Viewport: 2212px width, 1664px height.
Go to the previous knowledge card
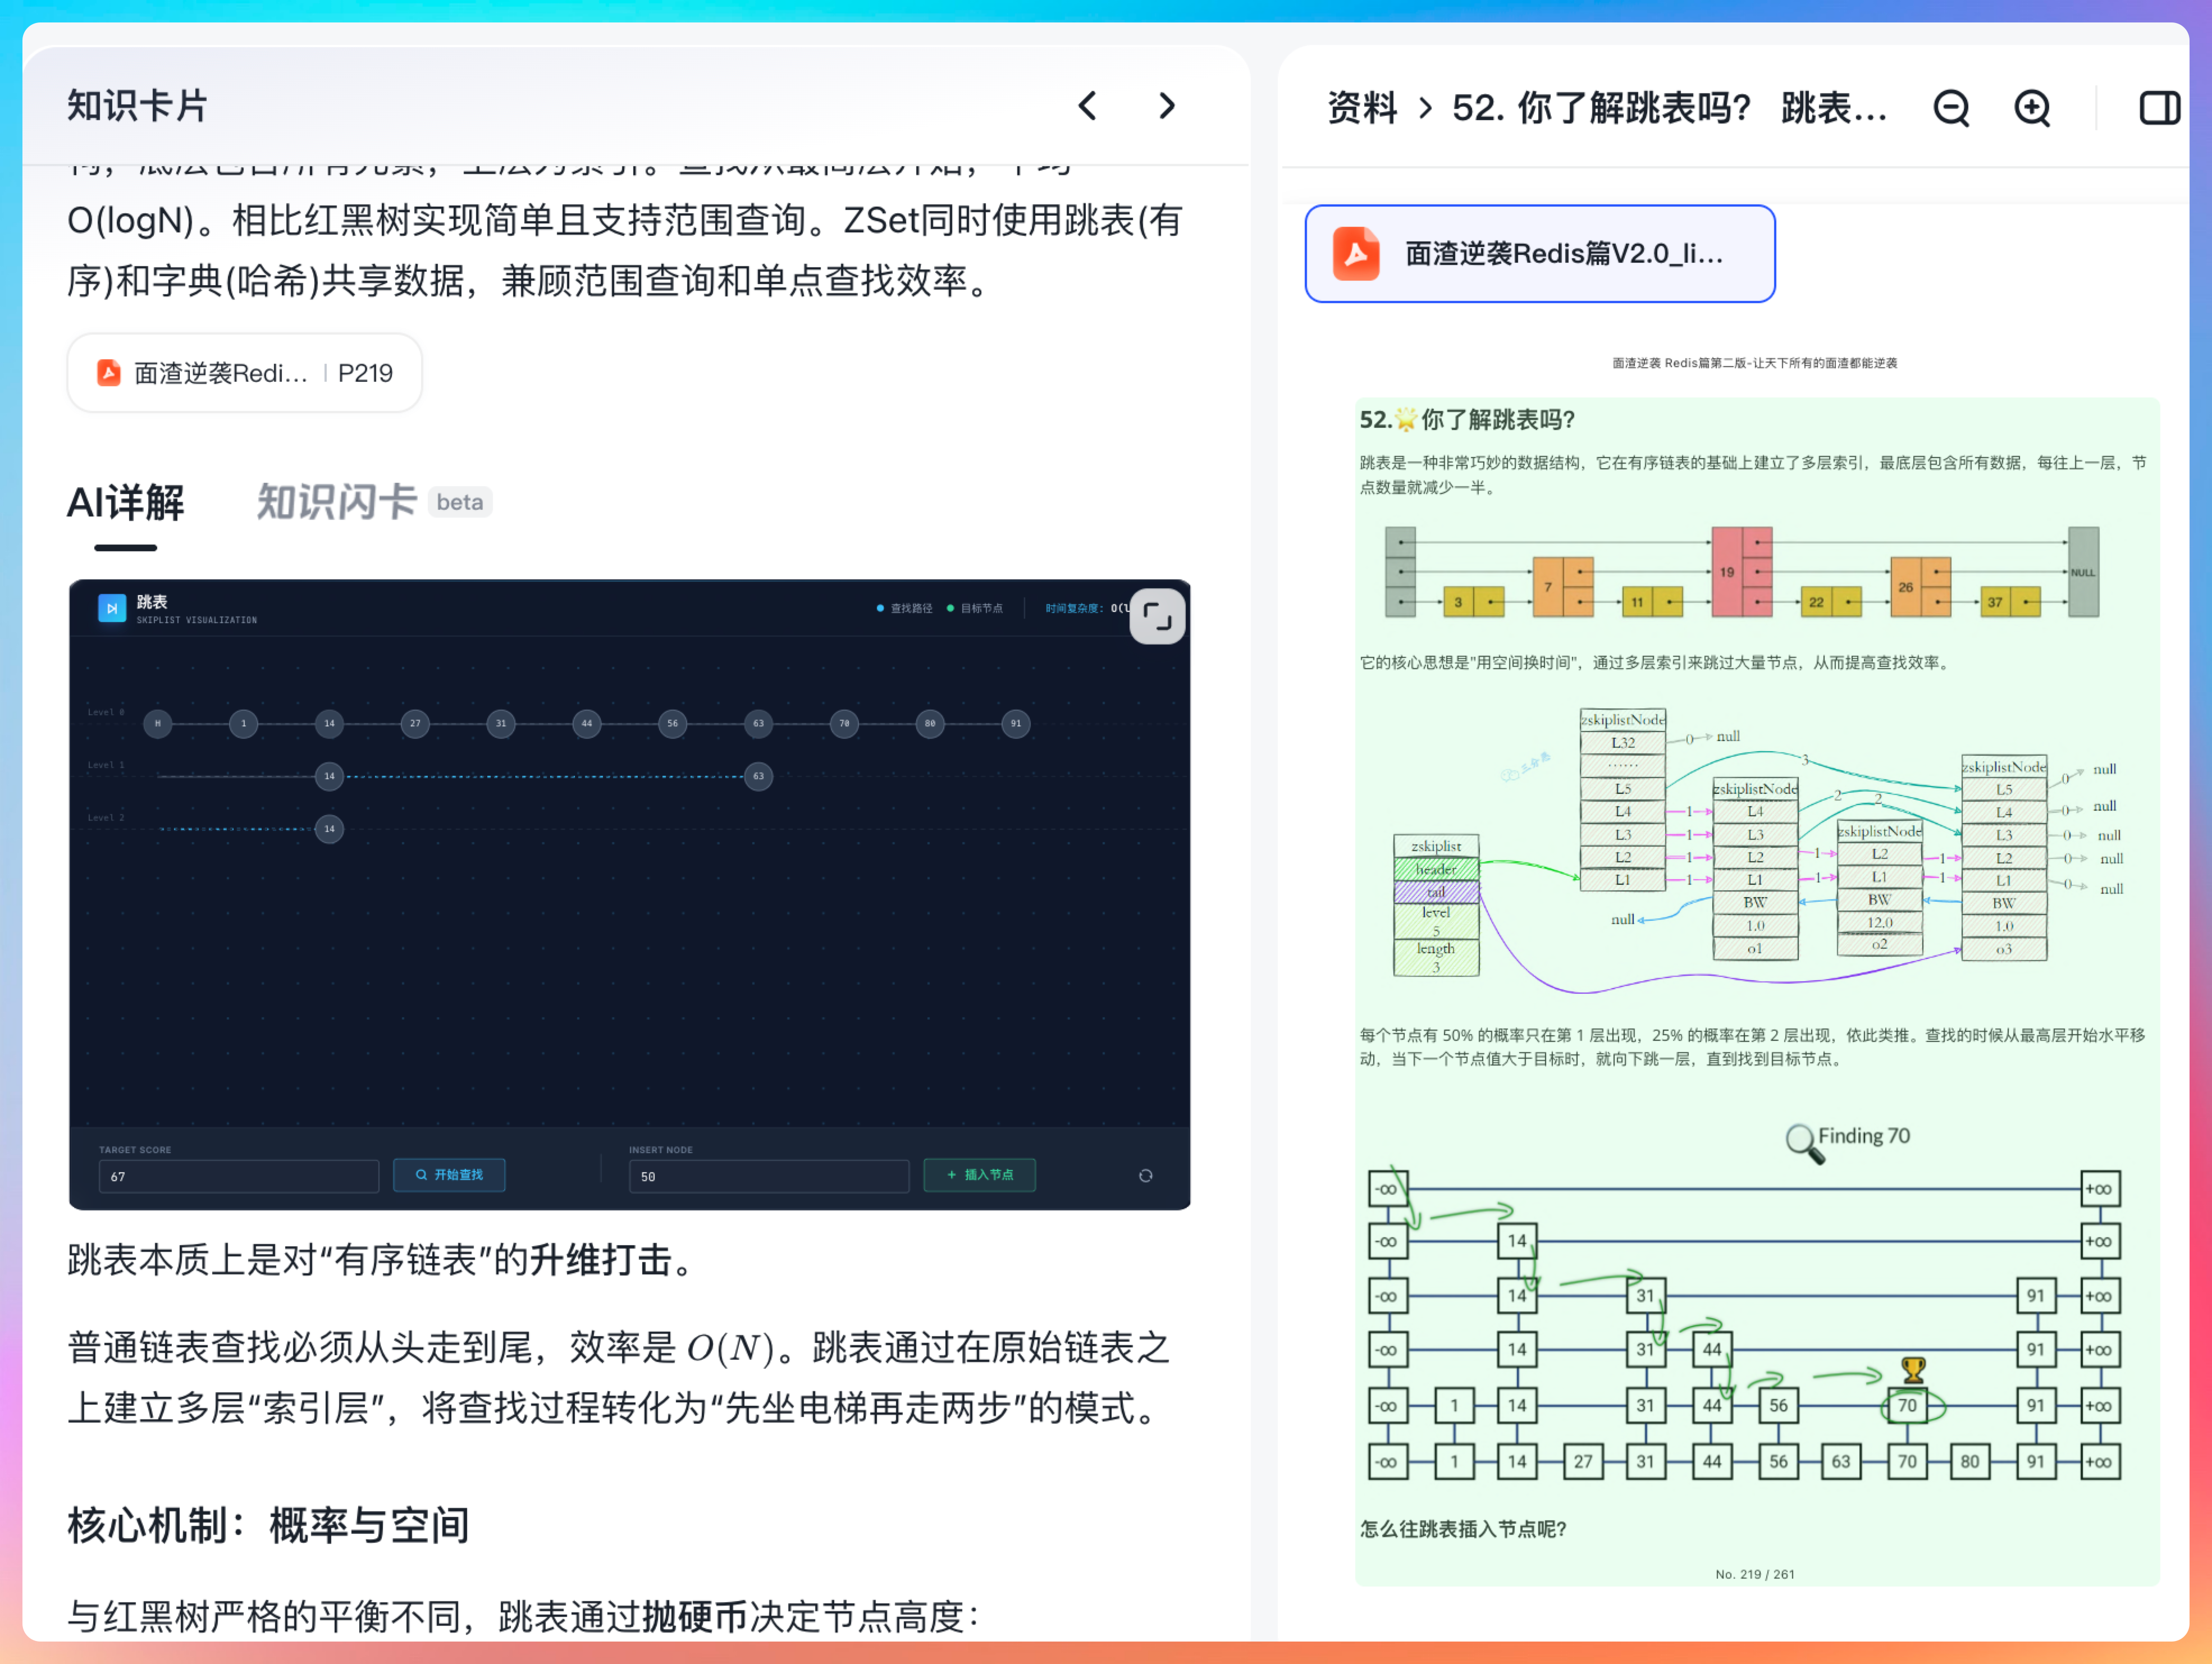[x=1088, y=106]
